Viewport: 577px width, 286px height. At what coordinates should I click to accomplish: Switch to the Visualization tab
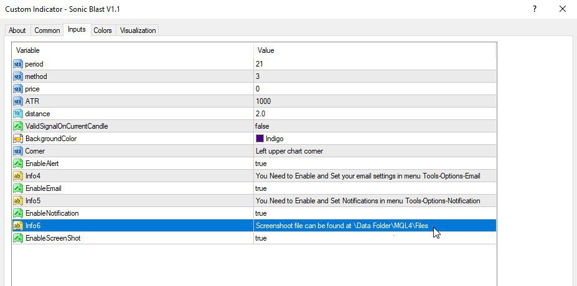[x=138, y=30]
